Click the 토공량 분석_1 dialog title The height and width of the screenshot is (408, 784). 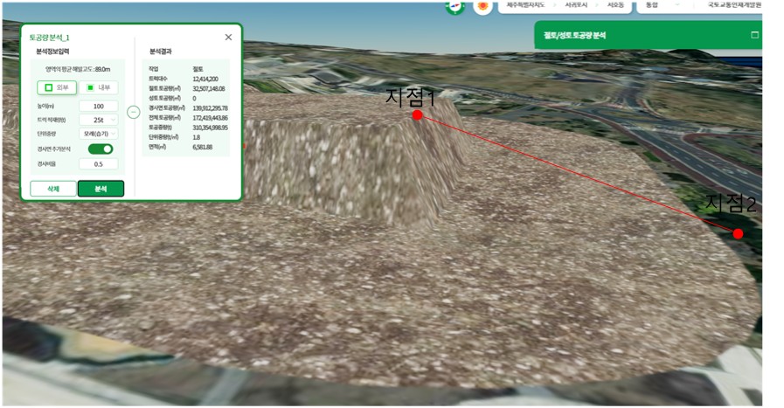point(49,38)
